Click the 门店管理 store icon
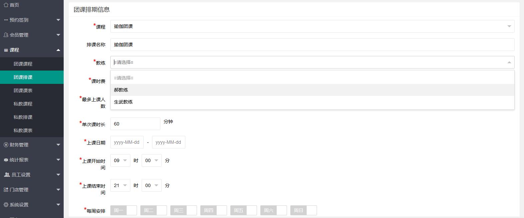Viewport: 524px width, 218px height. point(6,190)
